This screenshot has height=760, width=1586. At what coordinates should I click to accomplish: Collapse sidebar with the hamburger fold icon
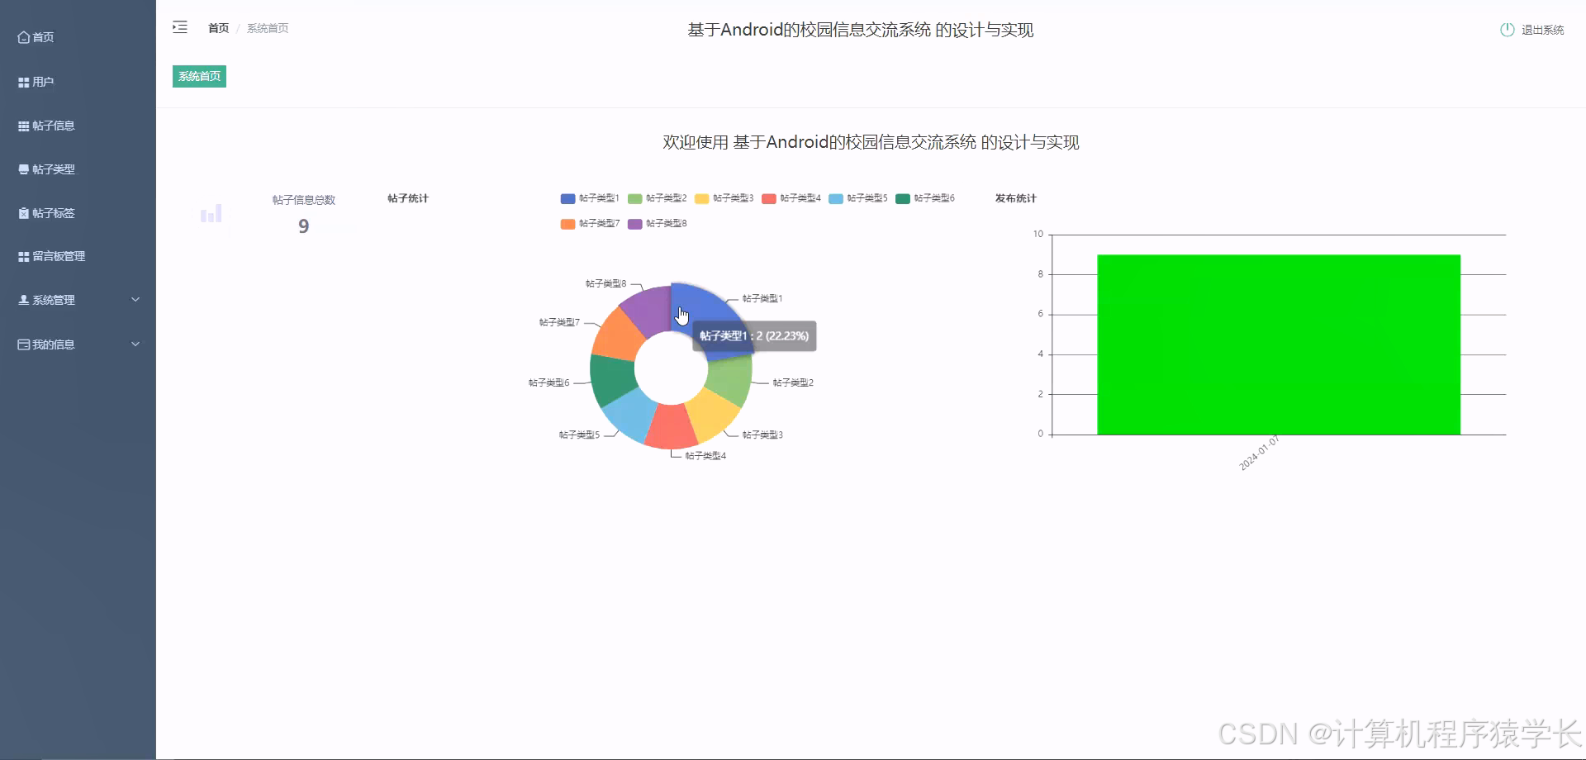coord(180,27)
